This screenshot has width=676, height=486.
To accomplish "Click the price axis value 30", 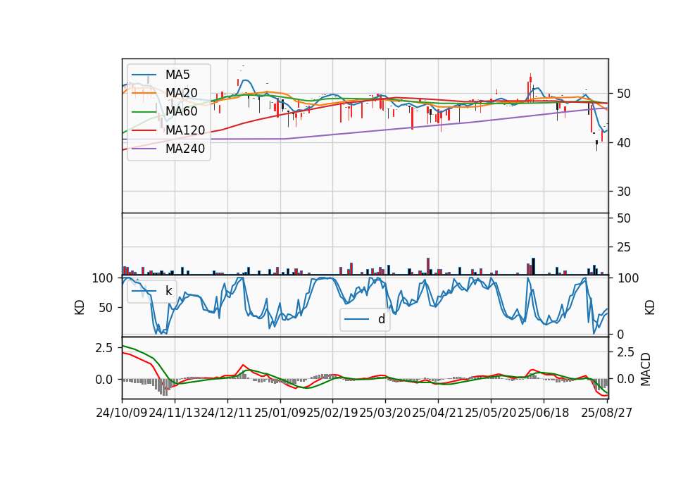I will pos(623,192).
